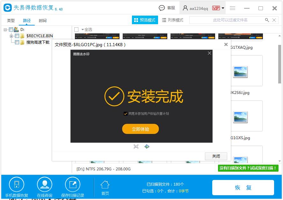Click the G1TXAQ.jpg file name
The height and width of the screenshot is (200, 283).
pos(241,47)
